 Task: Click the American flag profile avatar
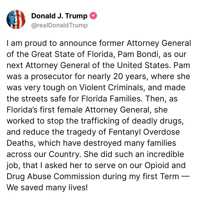click(x=16, y=20)
